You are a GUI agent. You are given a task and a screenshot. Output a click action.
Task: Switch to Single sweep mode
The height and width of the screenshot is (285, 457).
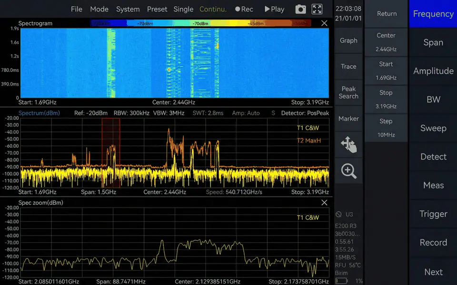183,9
